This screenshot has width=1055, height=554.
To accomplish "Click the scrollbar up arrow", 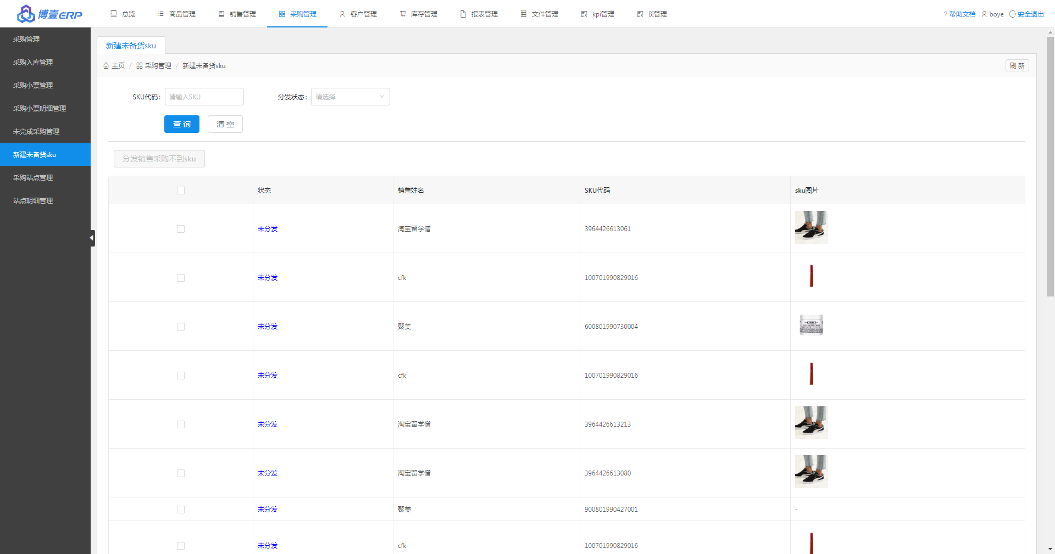I will point(1050,32).
